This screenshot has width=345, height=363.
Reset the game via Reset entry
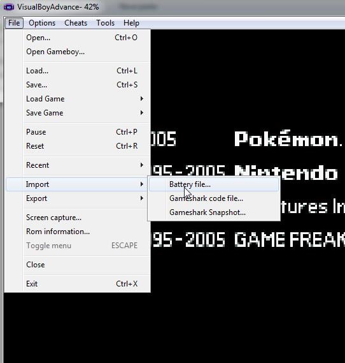click(78, 146)
